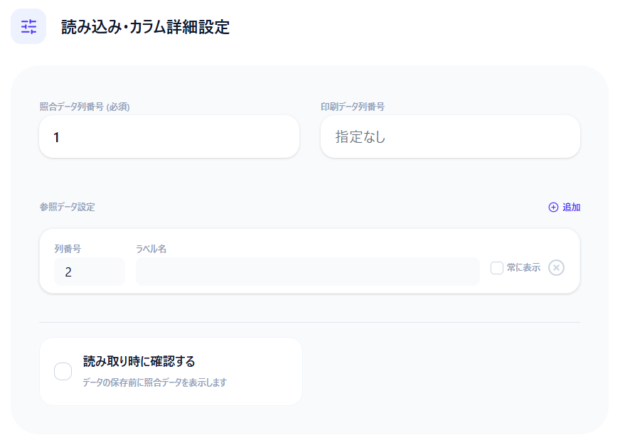This screenshot has height=445, width=620.
Task: Click the 列番号 field containing 2
Action: click(90, 272)
